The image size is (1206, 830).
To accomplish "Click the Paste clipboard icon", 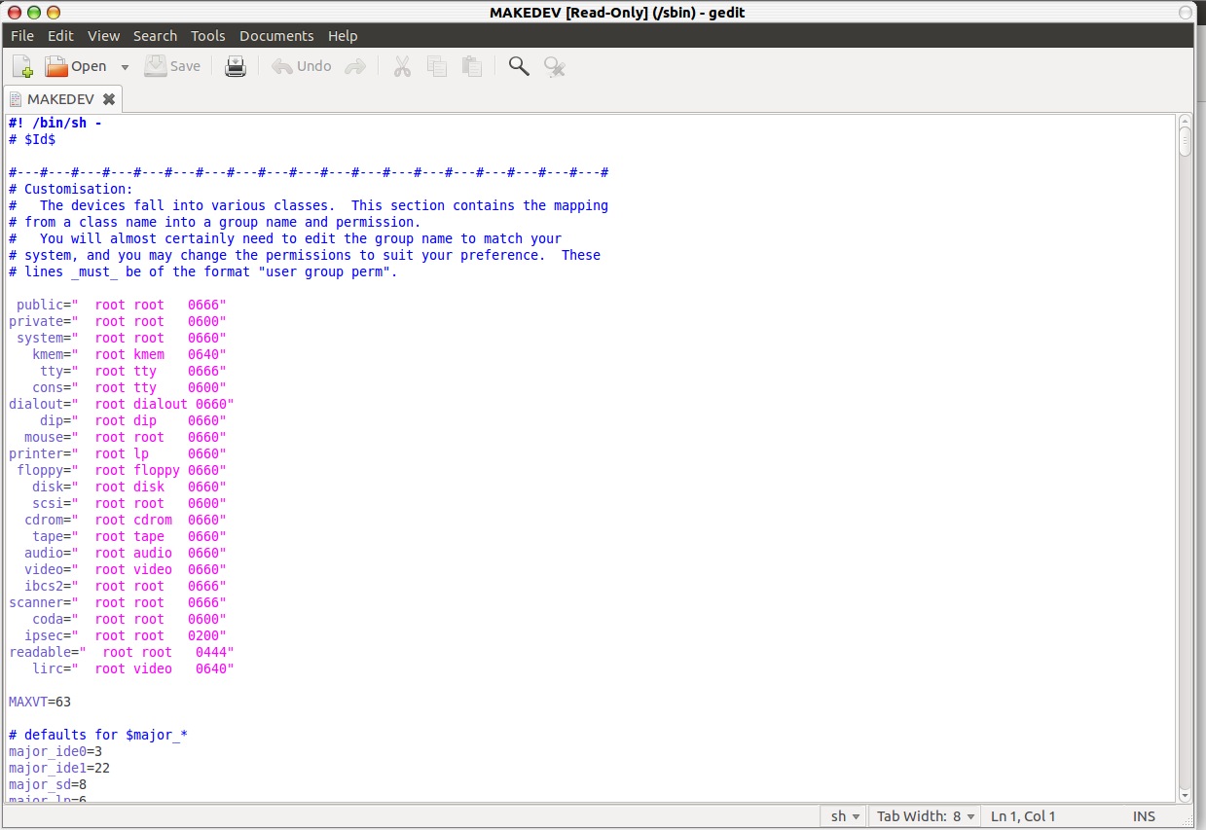I will pos(472,66).
